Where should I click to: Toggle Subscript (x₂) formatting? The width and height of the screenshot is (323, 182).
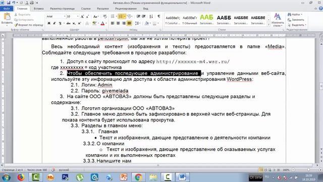[x=74, y=23]
